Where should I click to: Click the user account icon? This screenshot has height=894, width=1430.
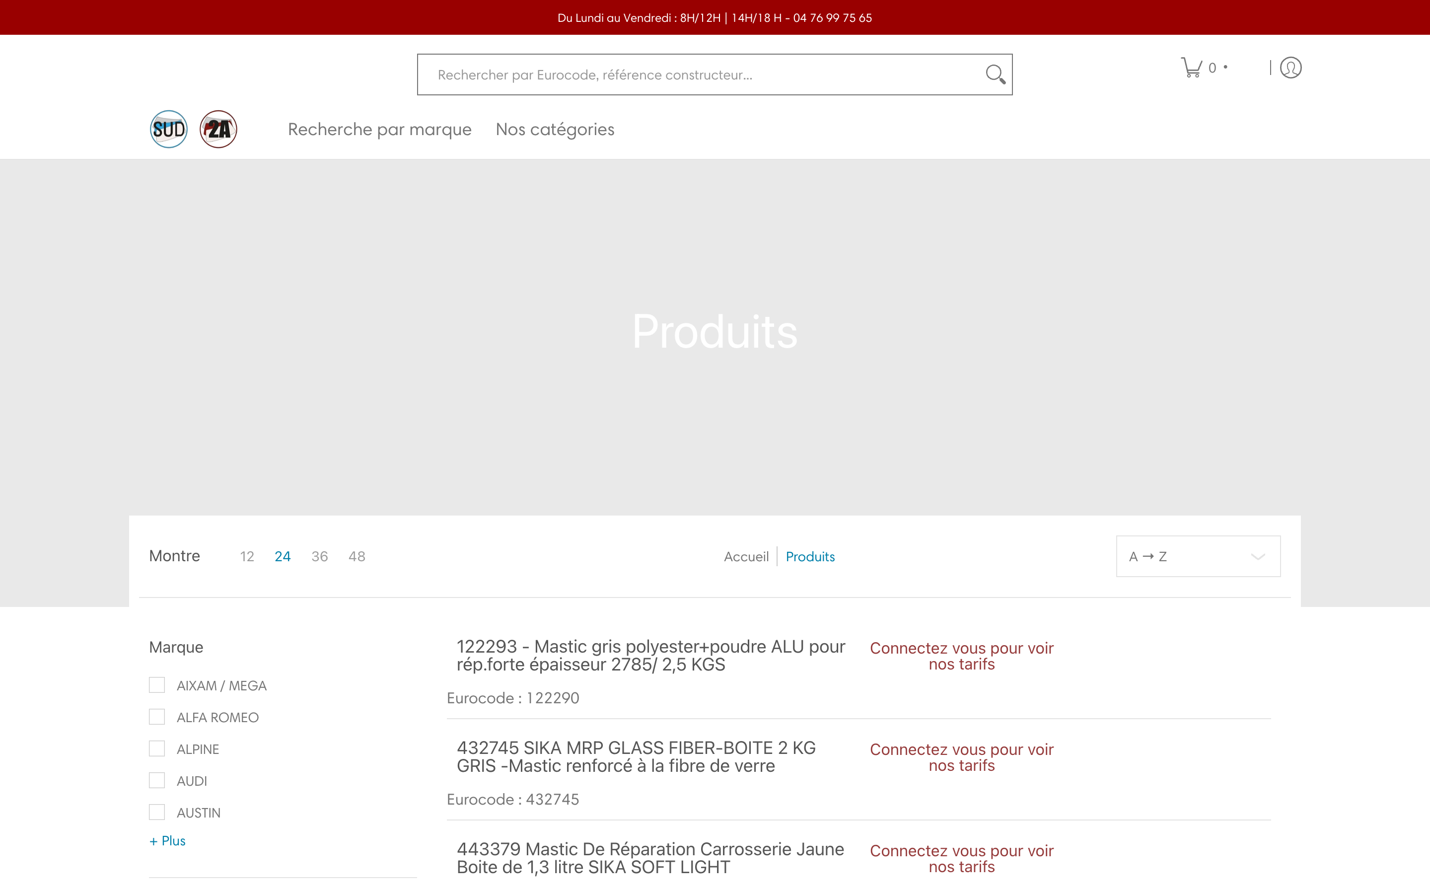click(x=1290, y=68)
